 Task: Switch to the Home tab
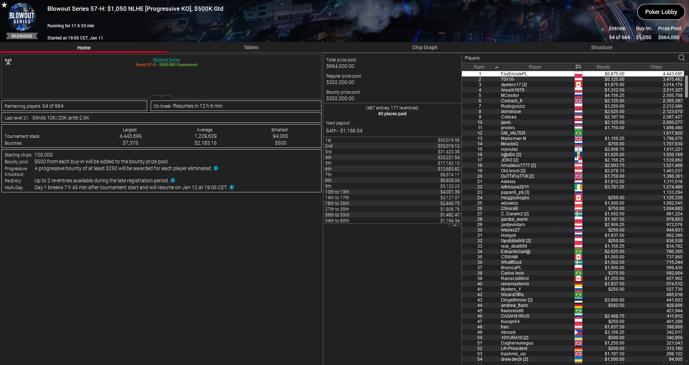(84, 48)
